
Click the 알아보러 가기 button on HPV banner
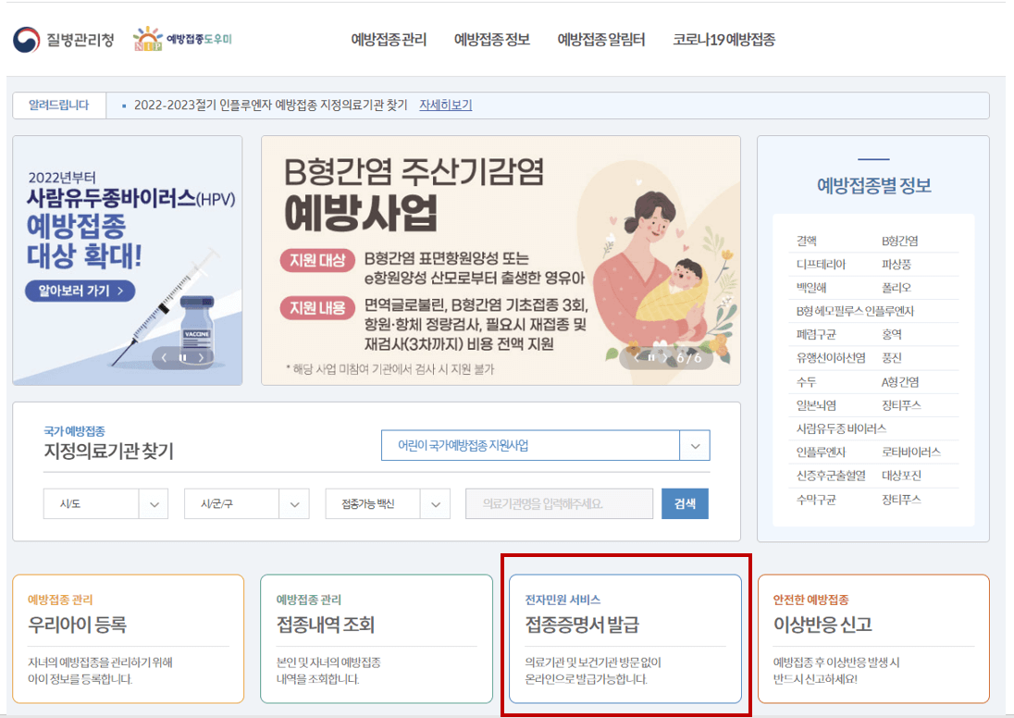click(80, 290)
